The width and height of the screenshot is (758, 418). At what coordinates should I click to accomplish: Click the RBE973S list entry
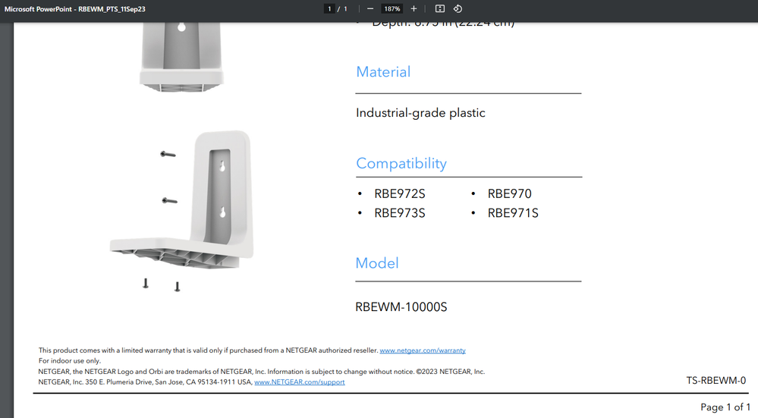point(400,213)
